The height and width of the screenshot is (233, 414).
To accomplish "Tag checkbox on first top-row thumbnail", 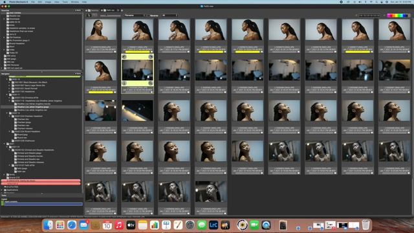I will coord(115,52).
